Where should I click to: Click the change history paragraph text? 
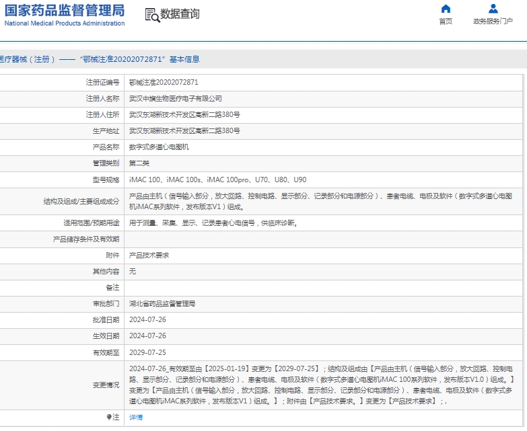pyautogui.click(x=321, y=385)
